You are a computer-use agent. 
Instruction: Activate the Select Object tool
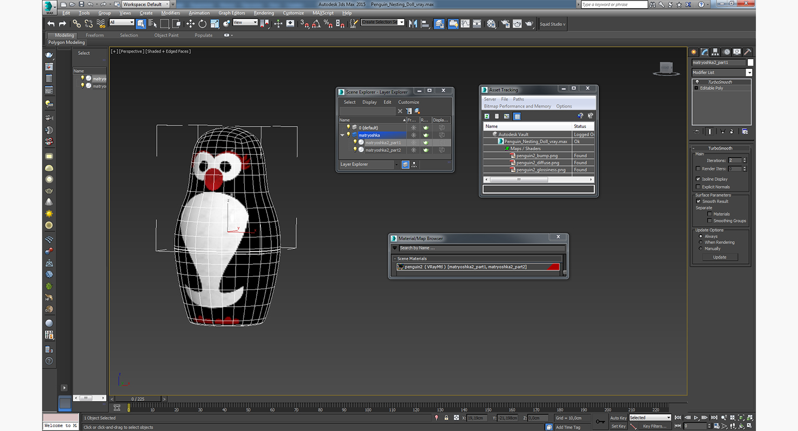click(x=141, y=24)
